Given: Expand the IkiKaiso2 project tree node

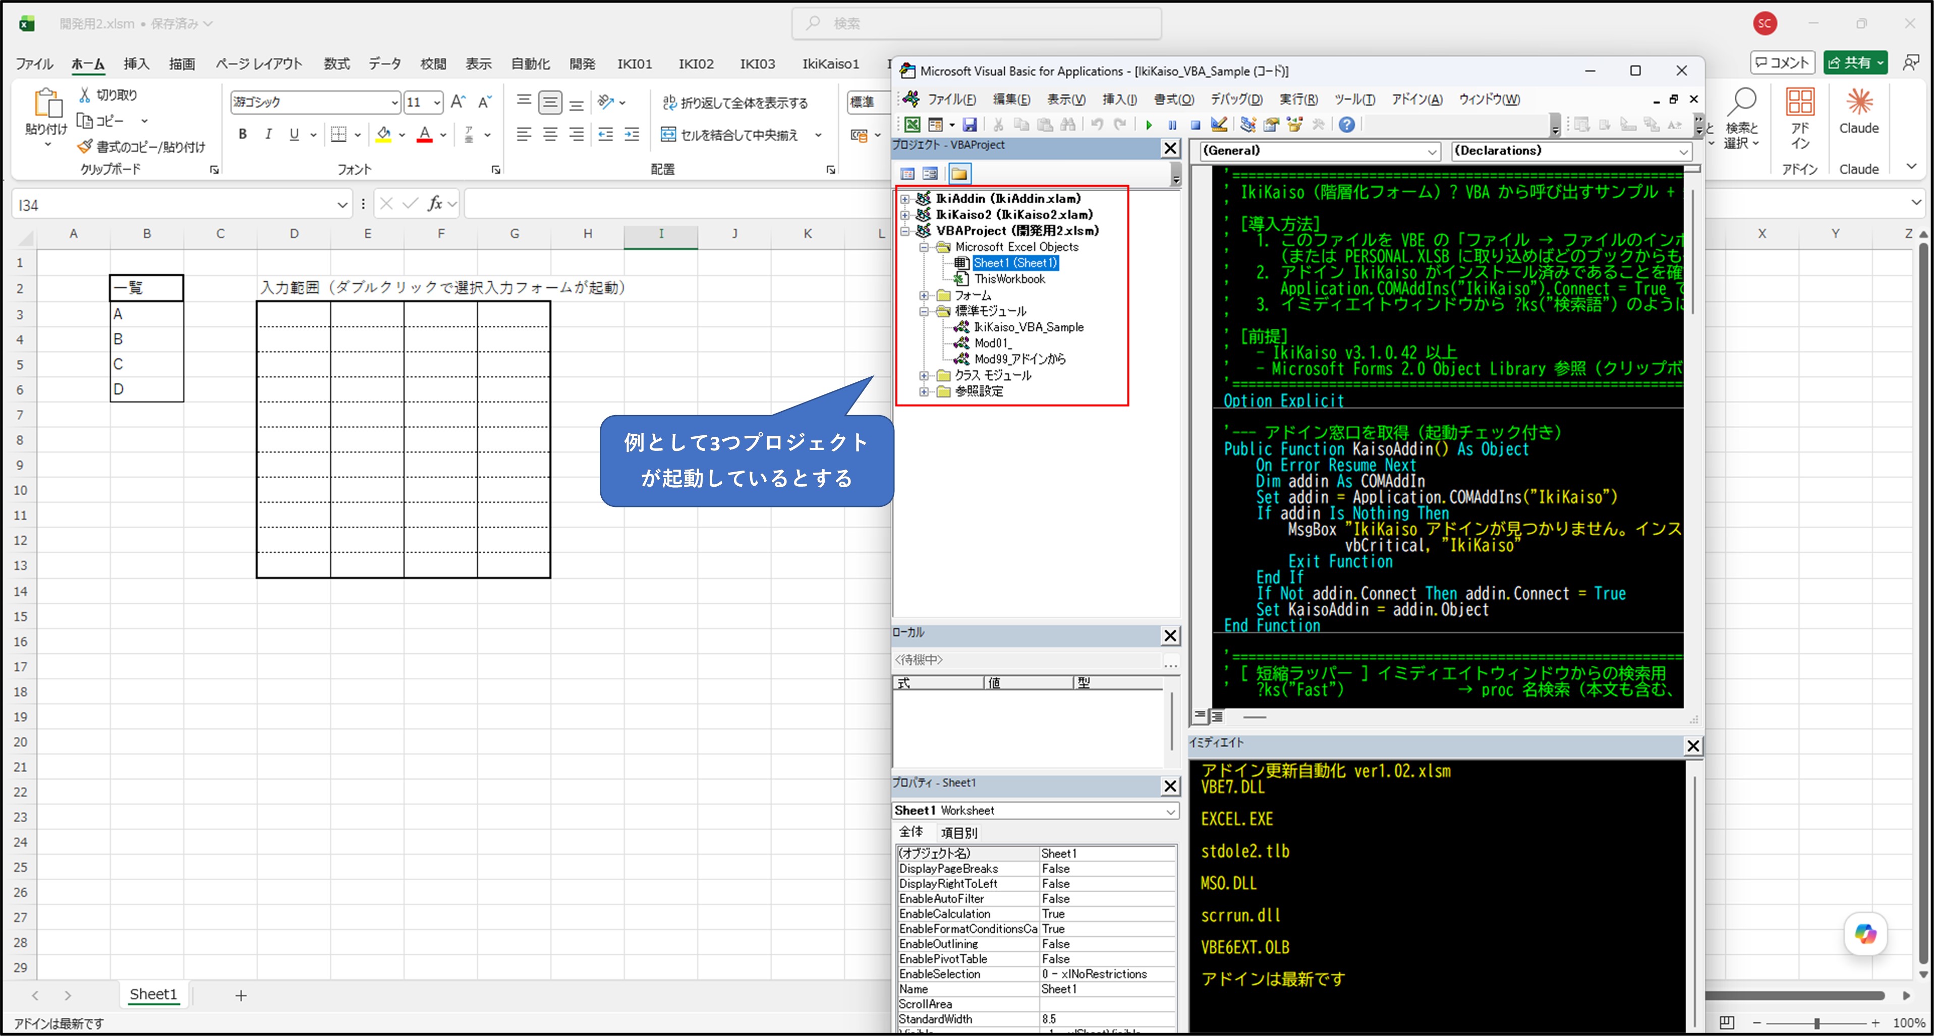Looking at the screenshot, I should pos(905,215).
